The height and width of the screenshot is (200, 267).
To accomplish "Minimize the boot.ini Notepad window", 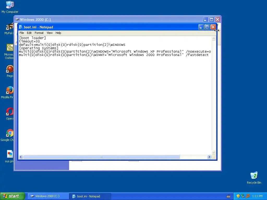I will coord(201,27).
